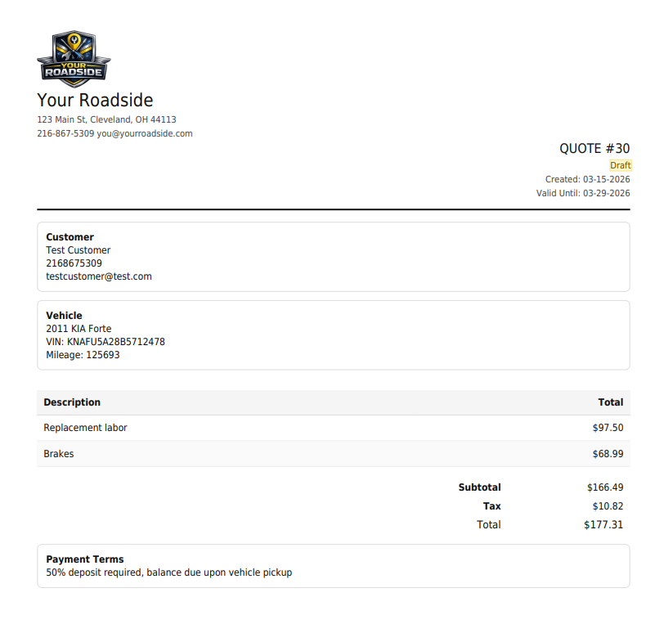Click the Your Roadside company heading
The height and width of the screenshot is (642, 664).
[95, 101]
